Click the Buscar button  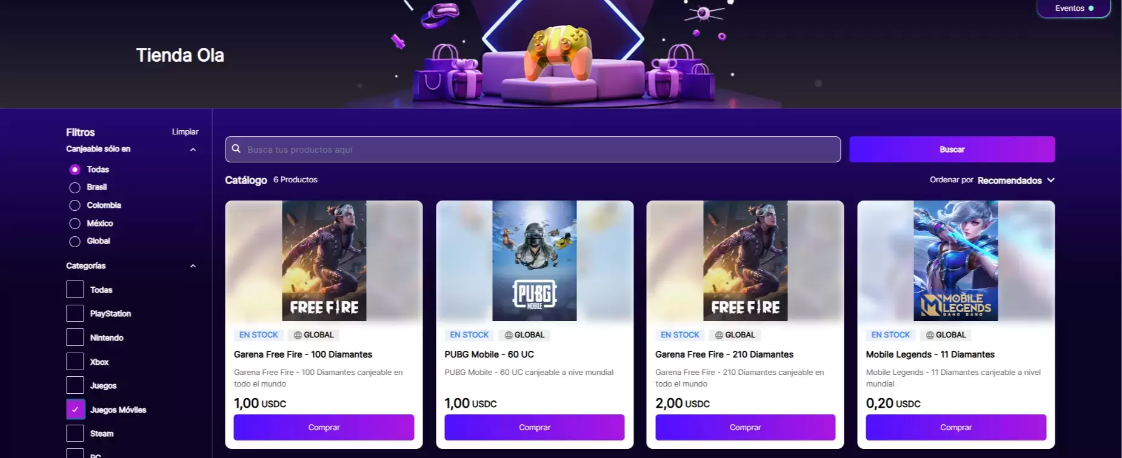(952, 149)
